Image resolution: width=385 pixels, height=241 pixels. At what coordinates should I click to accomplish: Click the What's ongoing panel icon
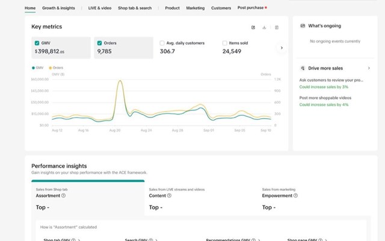[303, 26]
